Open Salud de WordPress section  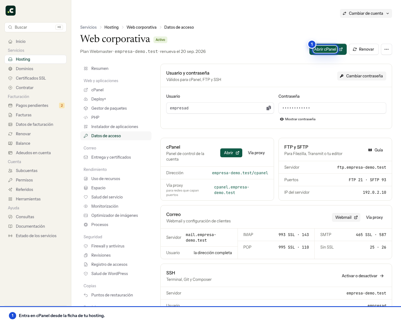116,274
